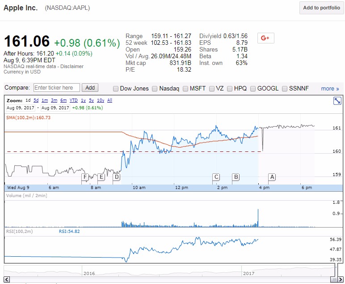345x284 pixels.
Task: Click the (NASDAQ:AAPL) ticker text
Action: coord(67,8)
